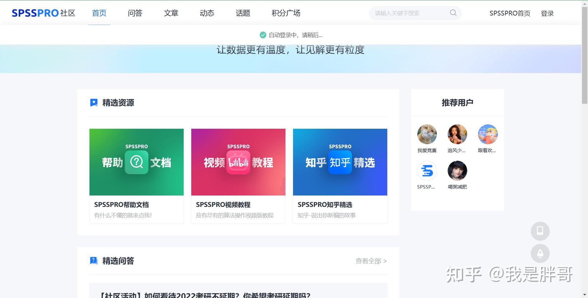Click 让数据更有温度 banner slogan
The height and width of the screenshot is (298, 588).
[291, 50]
